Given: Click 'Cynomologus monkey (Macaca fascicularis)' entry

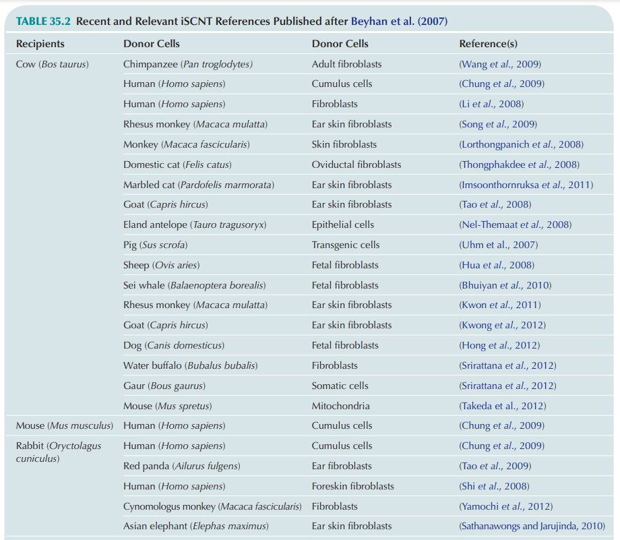Looking at the screenshot, I should point(212,506).
